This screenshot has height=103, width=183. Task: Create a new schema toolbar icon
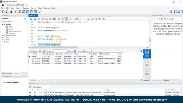pyautogui.click(x=16, y=11)
